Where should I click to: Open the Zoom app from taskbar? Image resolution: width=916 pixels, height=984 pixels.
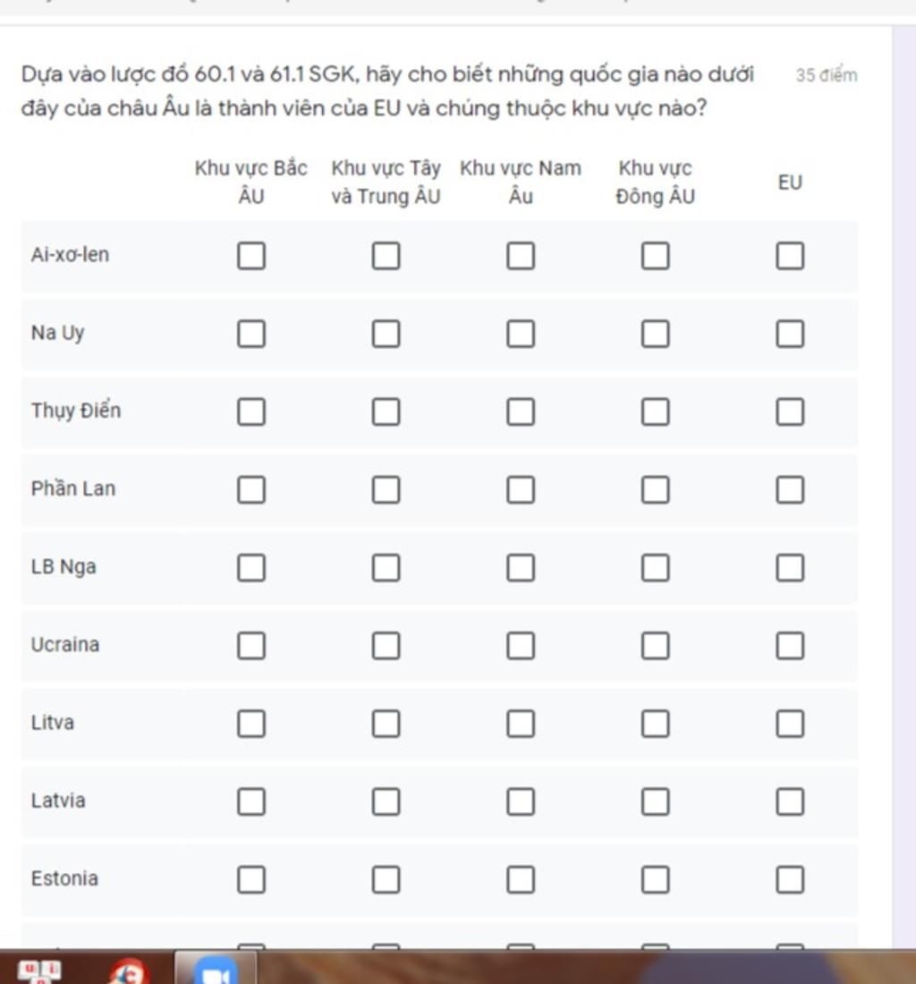[216, 971]
